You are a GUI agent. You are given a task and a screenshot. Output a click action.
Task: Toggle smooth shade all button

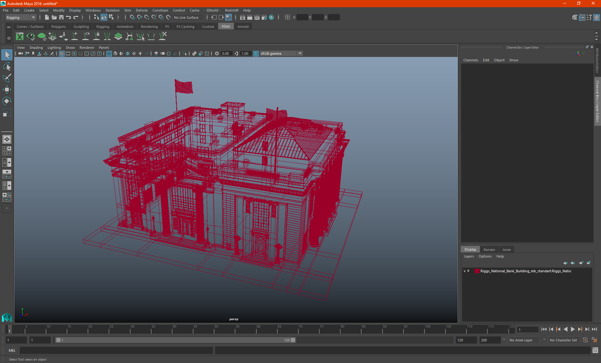tap(115, 54)
